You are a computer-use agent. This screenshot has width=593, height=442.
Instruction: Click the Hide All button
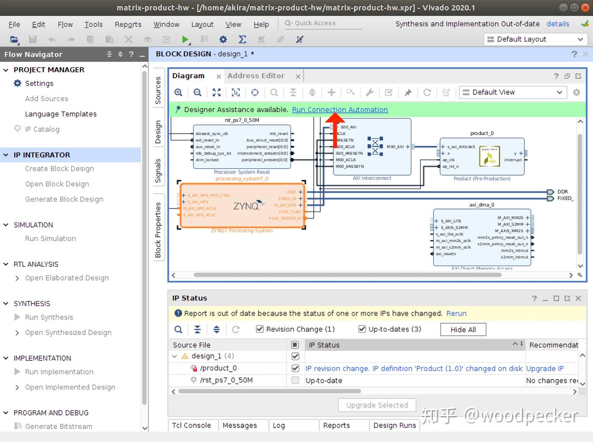(x=463, y=329)
